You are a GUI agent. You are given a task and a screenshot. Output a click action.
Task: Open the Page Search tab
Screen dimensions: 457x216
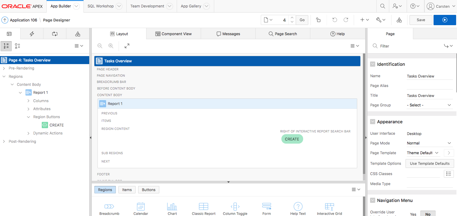click(x=283, y=34)
